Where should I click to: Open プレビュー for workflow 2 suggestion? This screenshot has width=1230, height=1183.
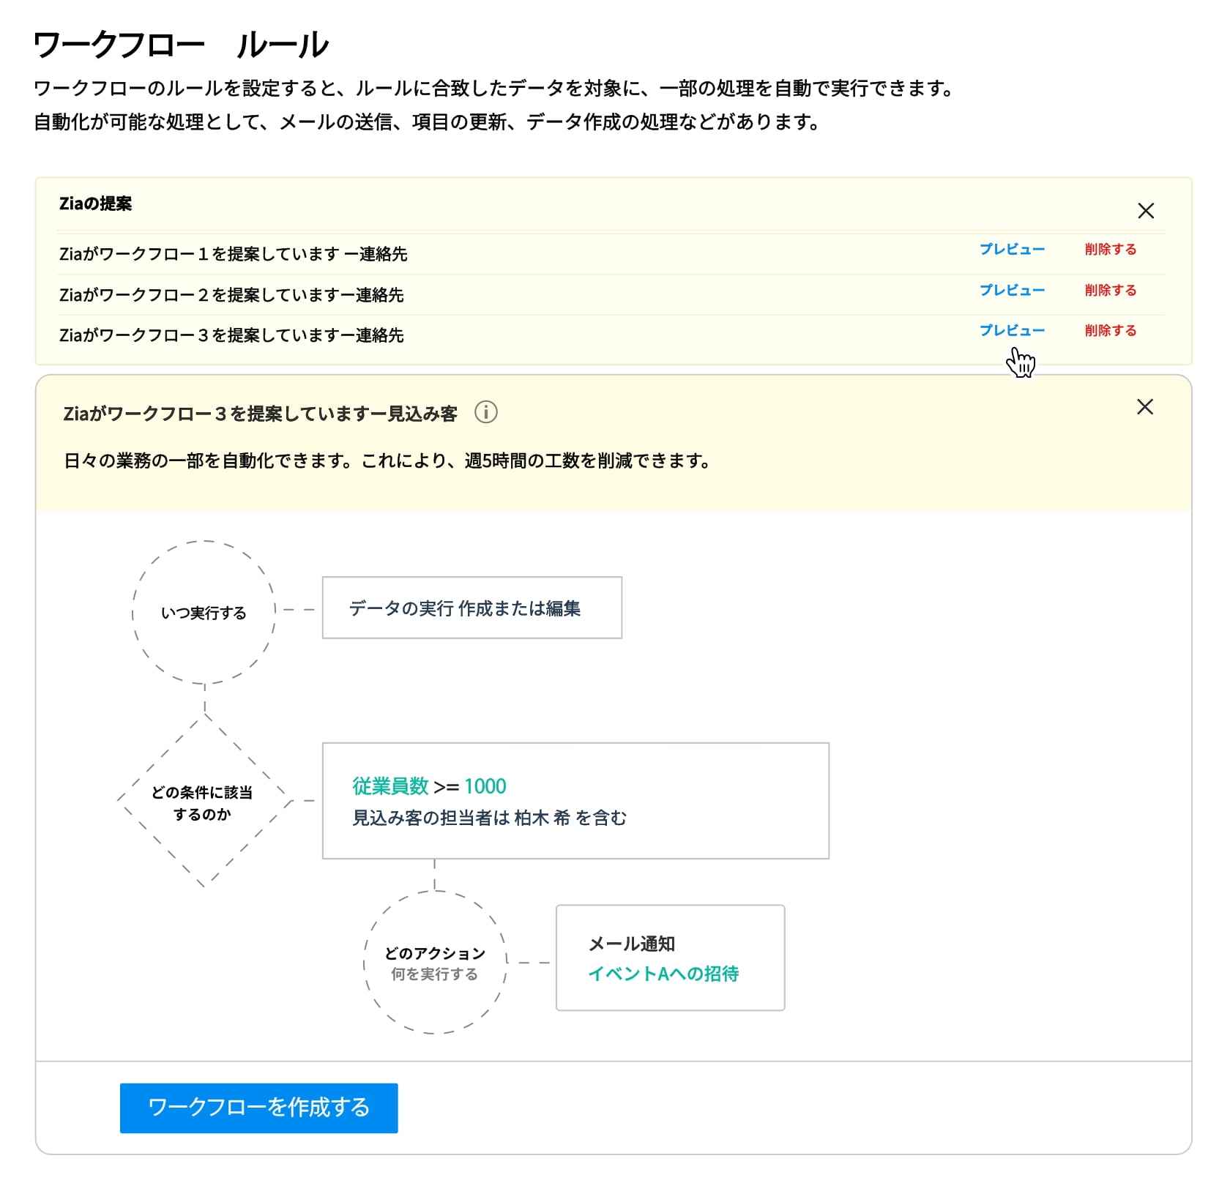[x=1012, y=291]
